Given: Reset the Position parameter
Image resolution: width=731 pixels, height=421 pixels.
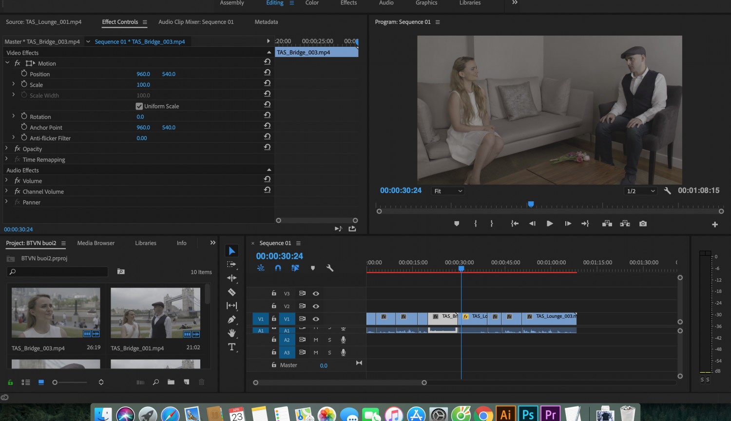Looking at the screenshot, I should (267, 72).
